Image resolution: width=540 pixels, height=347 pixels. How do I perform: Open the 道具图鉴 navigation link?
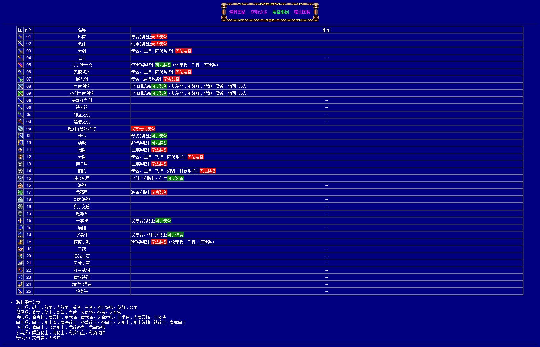[x=238, y=12]
